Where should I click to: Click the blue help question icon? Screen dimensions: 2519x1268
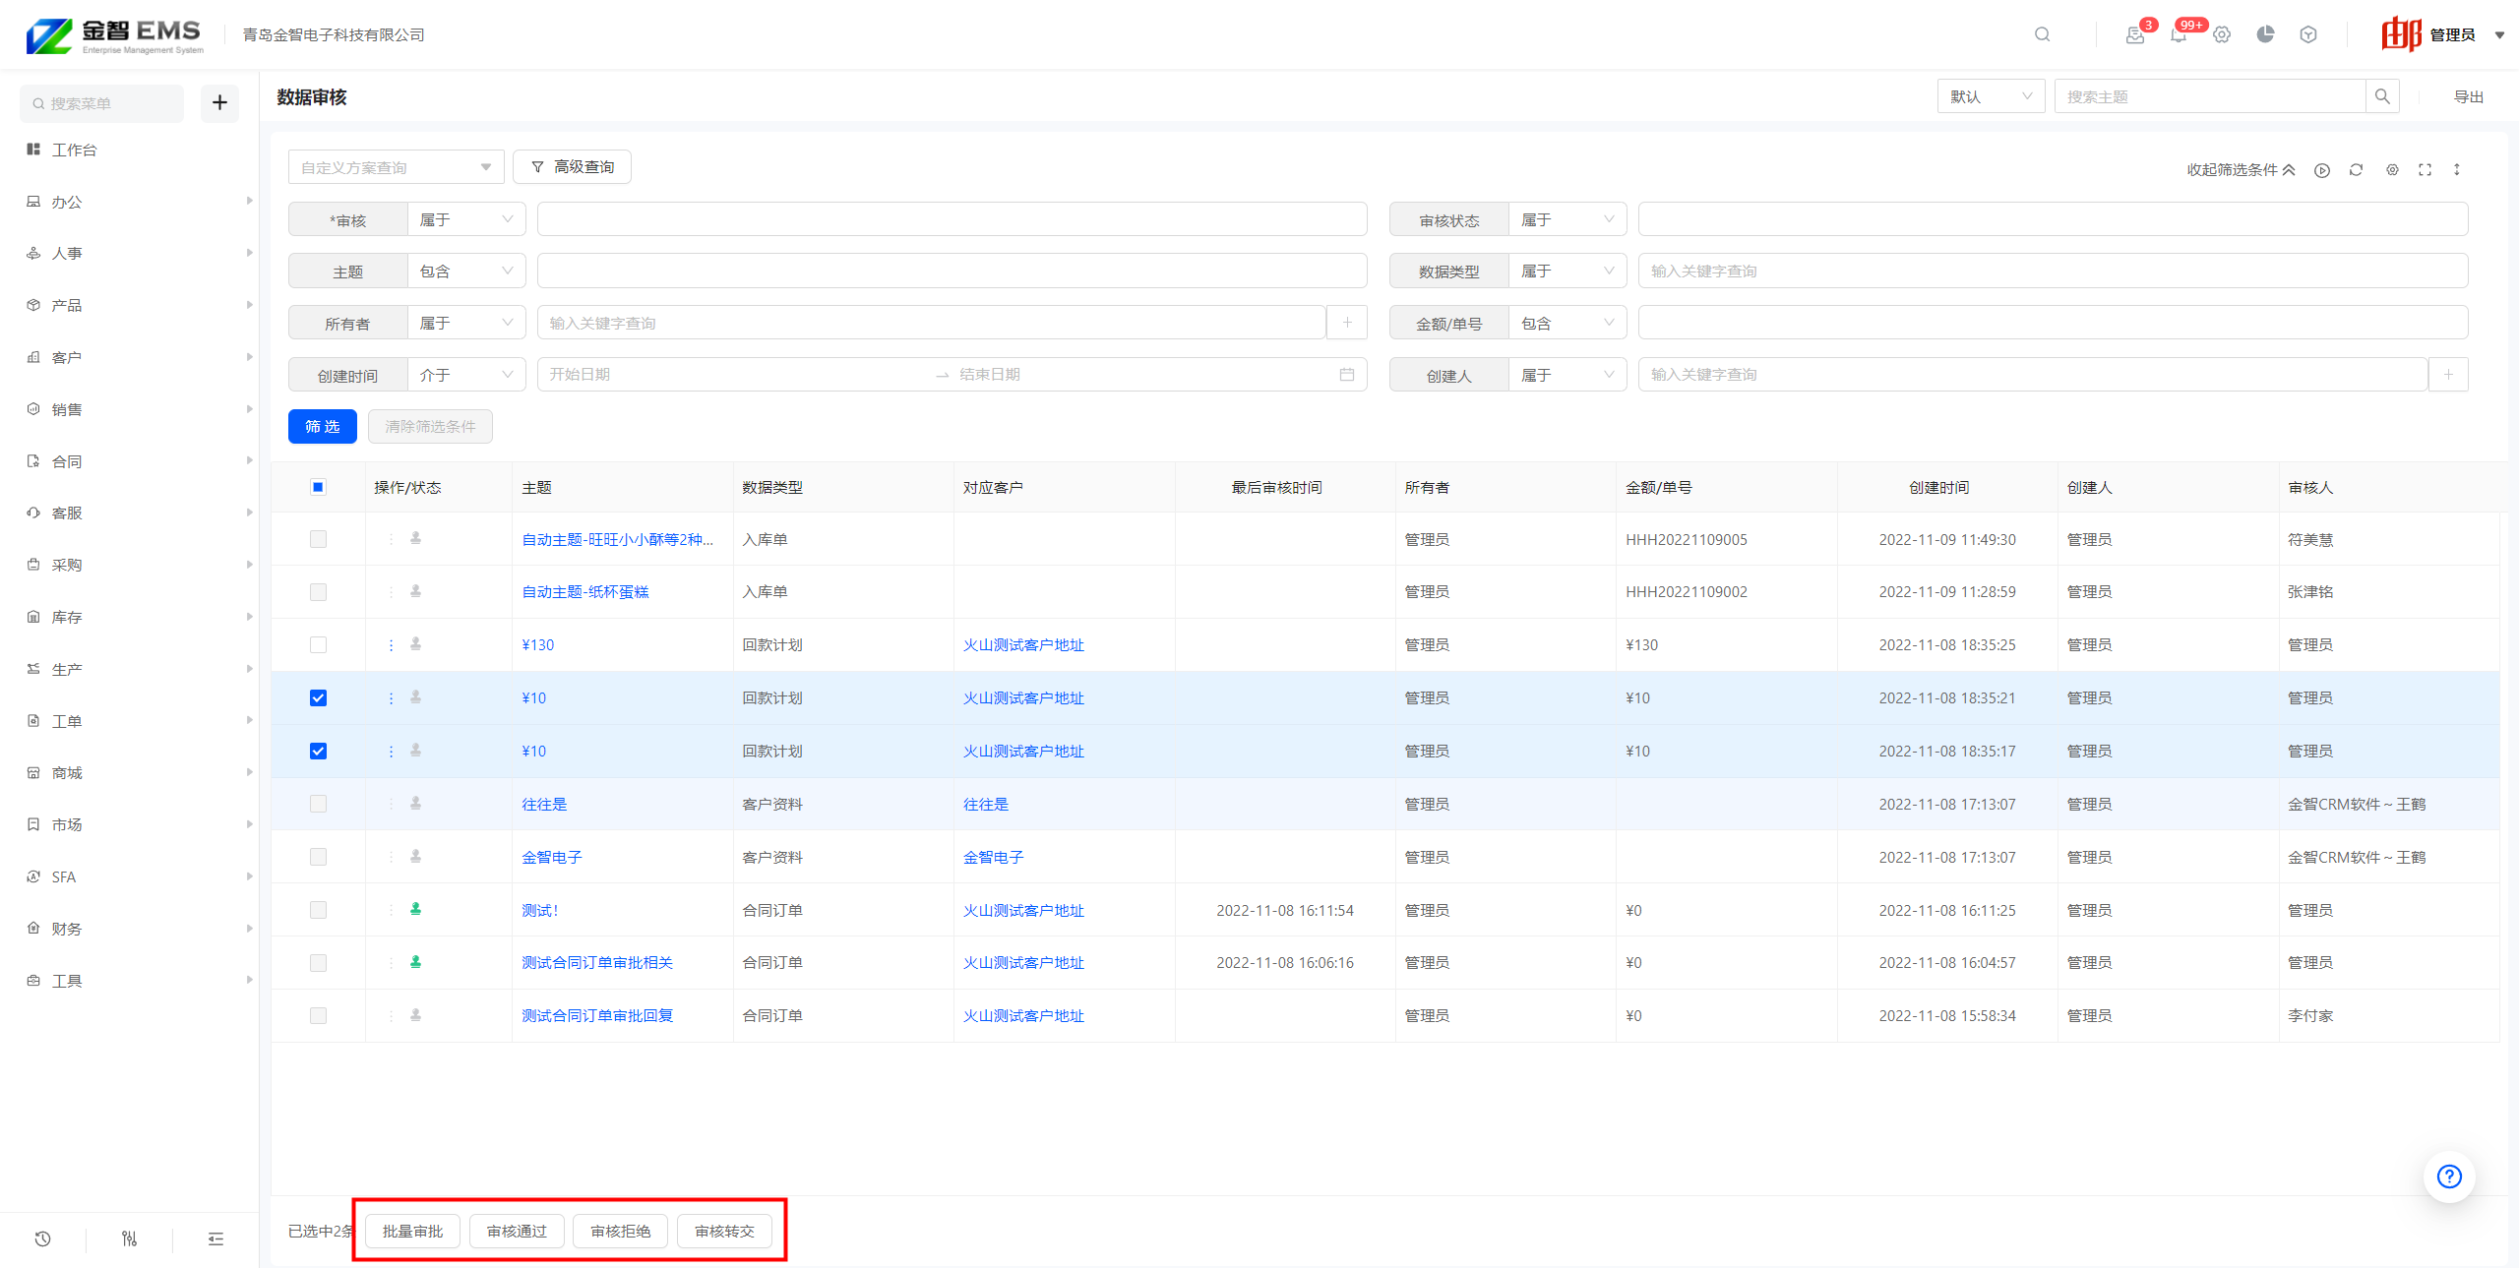(x=2448, y=1177)
